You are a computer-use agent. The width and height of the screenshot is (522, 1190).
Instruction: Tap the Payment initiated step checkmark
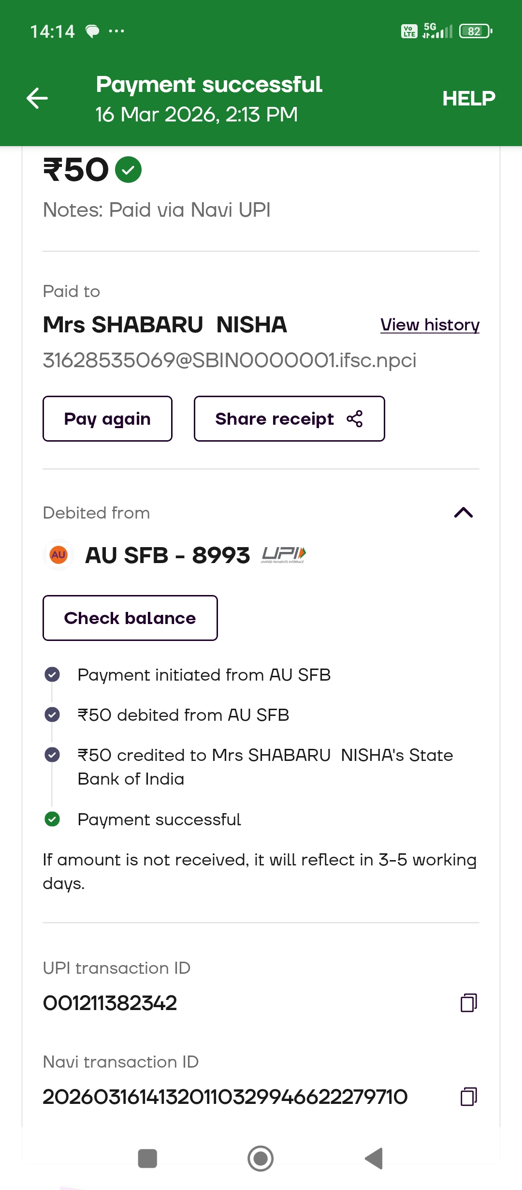pos(52,674)
